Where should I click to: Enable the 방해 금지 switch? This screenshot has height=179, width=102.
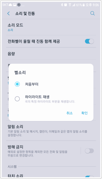pos(89,151)
